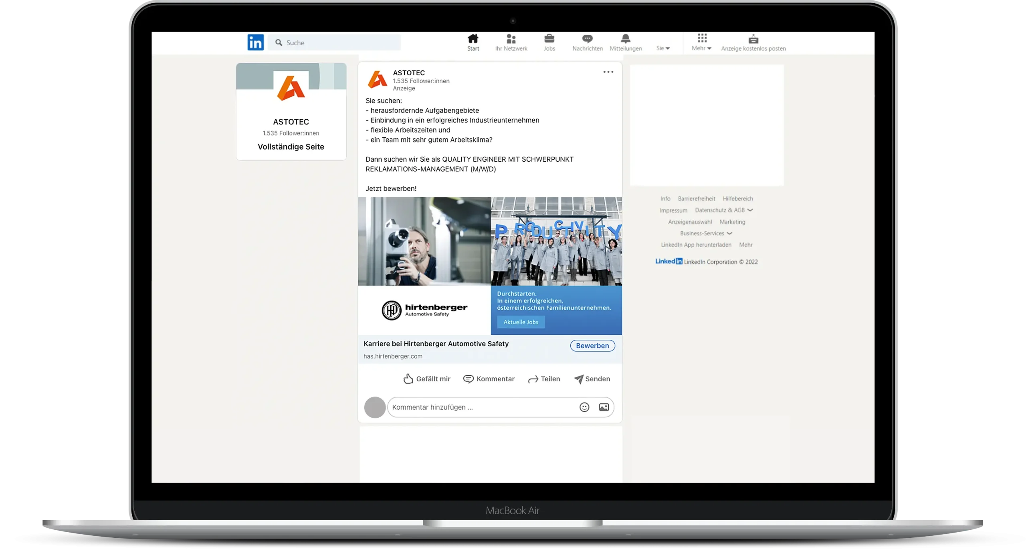Attach an image to the comment
1026x549 pixels.
(x=604, y=407)
